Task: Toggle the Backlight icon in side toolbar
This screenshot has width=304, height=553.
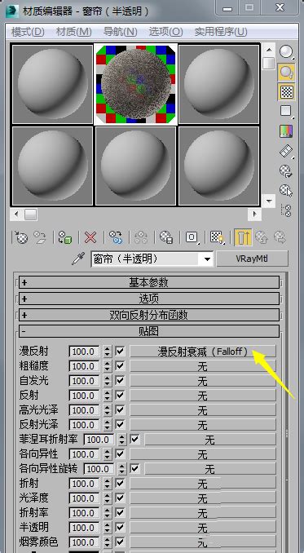Action: pos(287,72)
